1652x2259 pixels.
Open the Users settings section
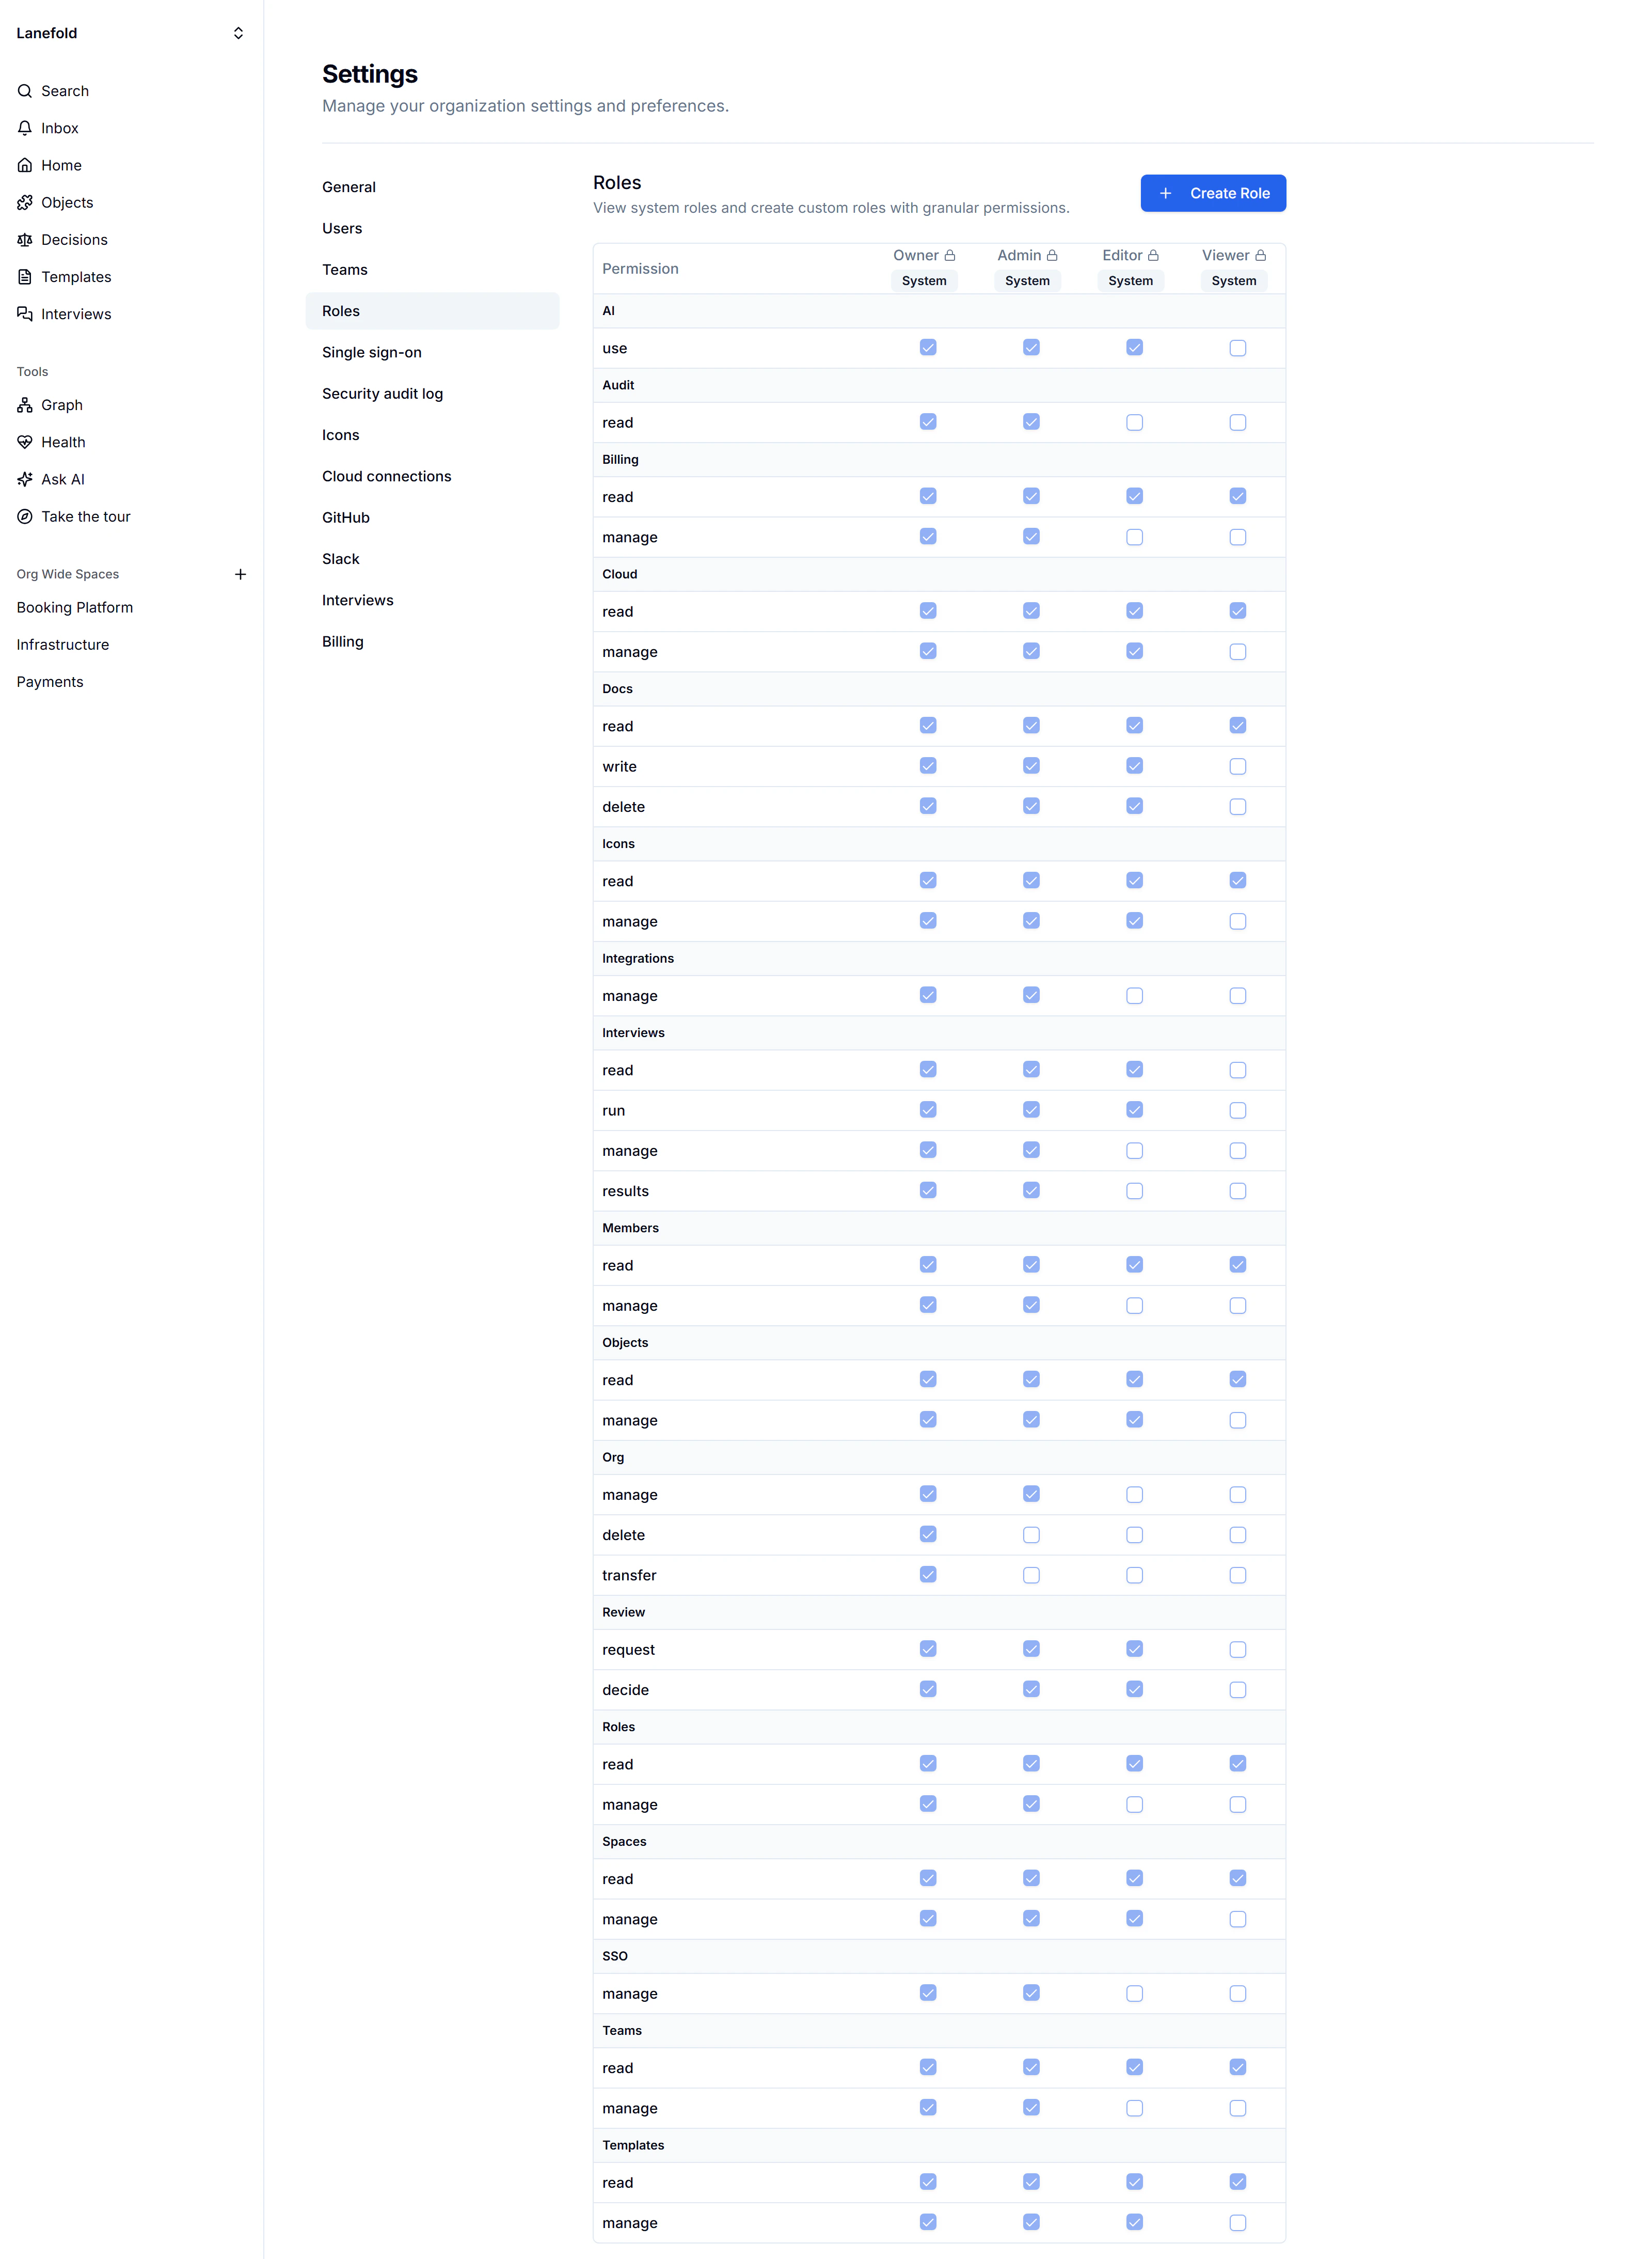pyautogui.click(x=432, y=228)
